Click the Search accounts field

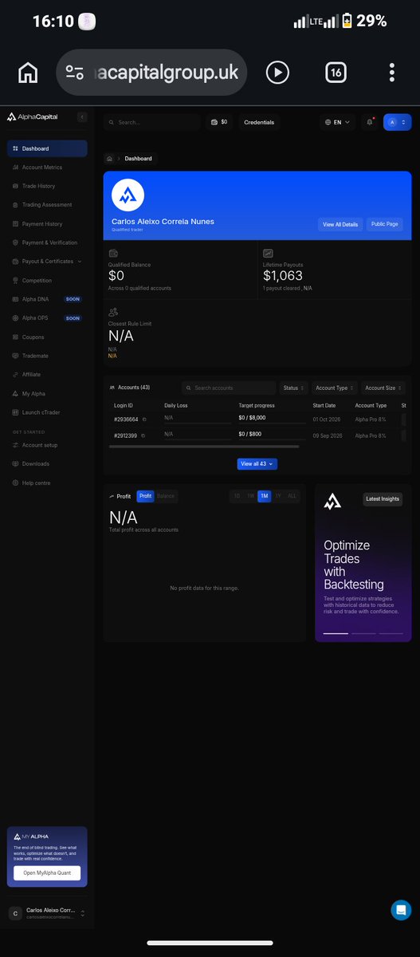[228, 388]
